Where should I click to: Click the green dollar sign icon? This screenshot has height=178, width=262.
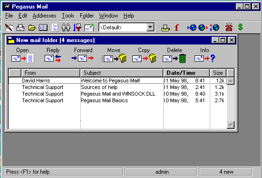click(240, 27)
